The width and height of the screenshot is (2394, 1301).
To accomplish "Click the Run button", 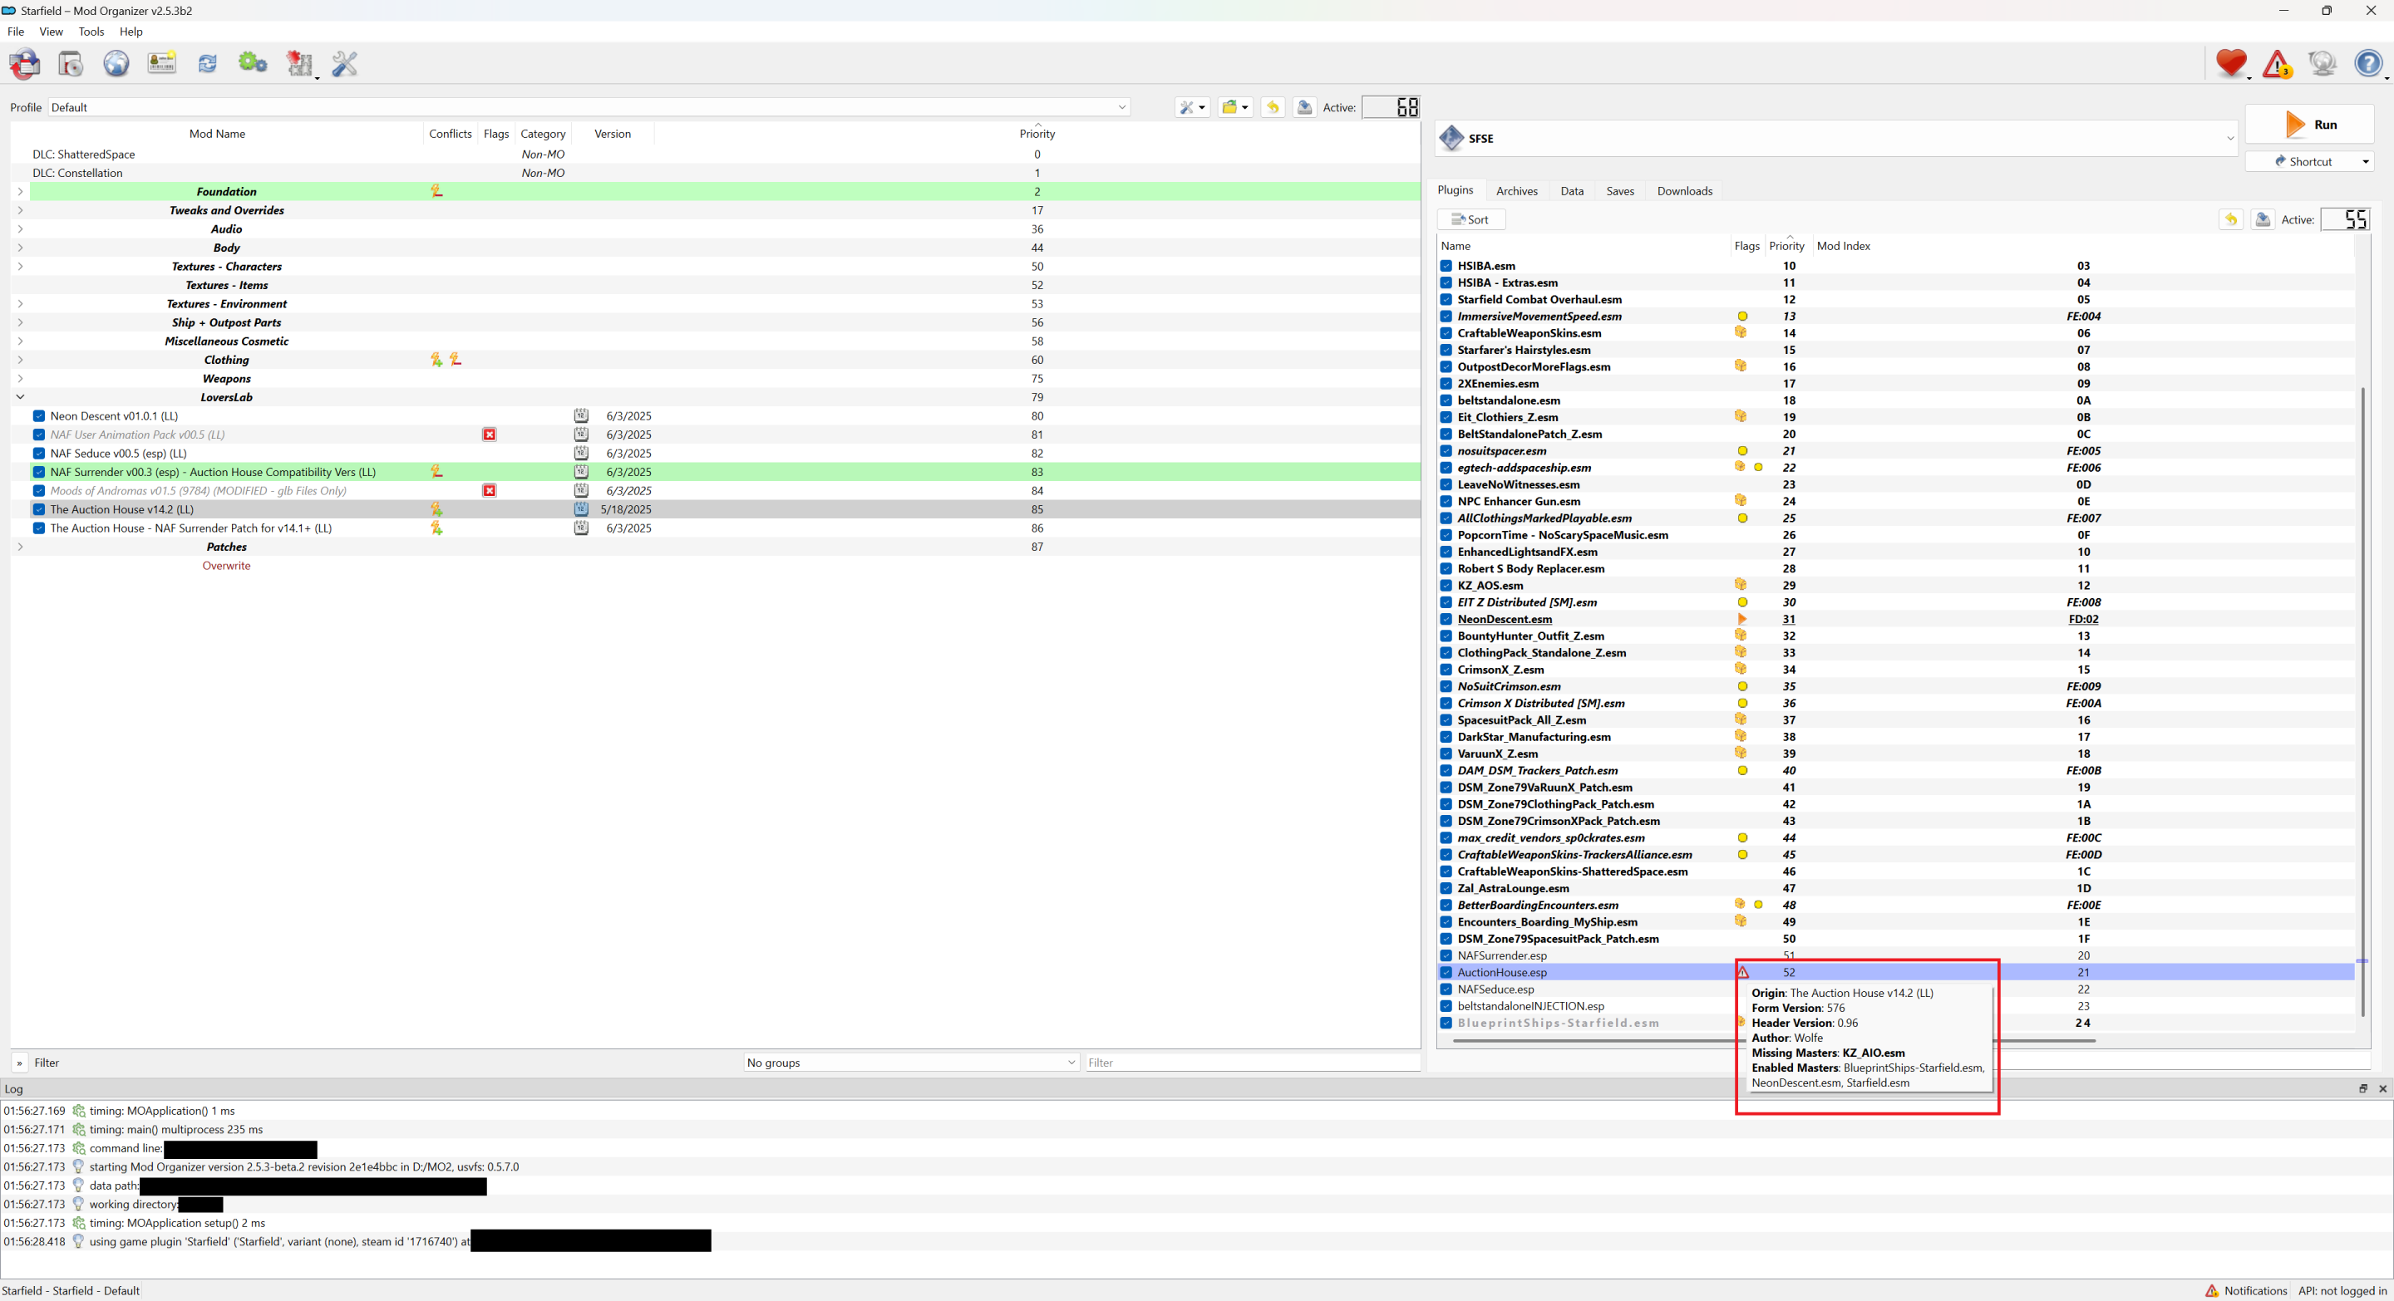I will pos(2309,125).
